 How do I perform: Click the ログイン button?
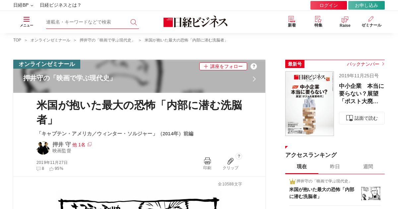(x=329, y=5)
